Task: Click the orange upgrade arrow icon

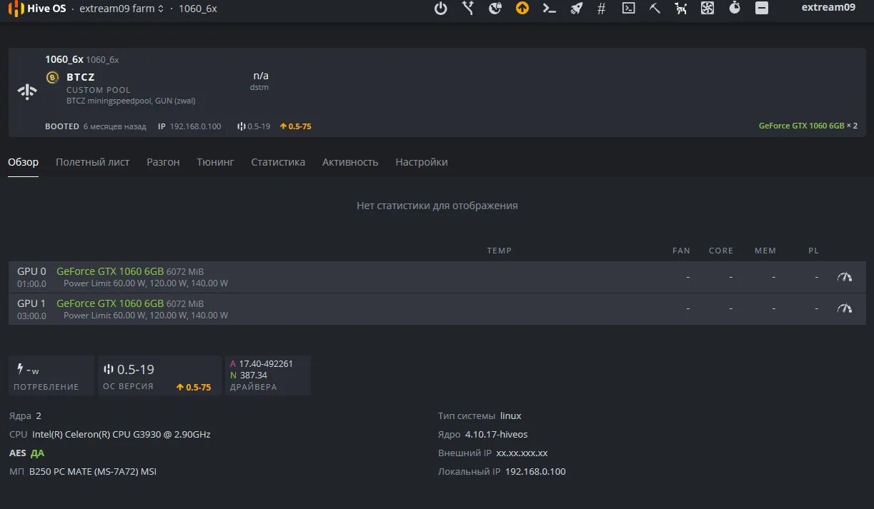Action: tap(522, 9)
